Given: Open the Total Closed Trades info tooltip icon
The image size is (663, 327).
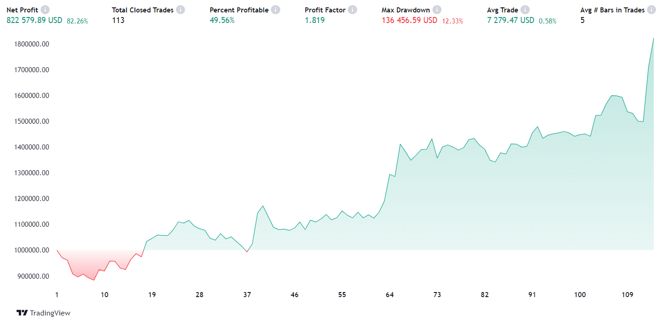Looking at the screenshot, I should click(180, 10).
